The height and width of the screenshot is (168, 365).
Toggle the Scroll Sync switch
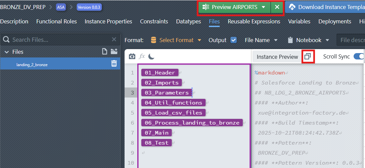point(359,57)
